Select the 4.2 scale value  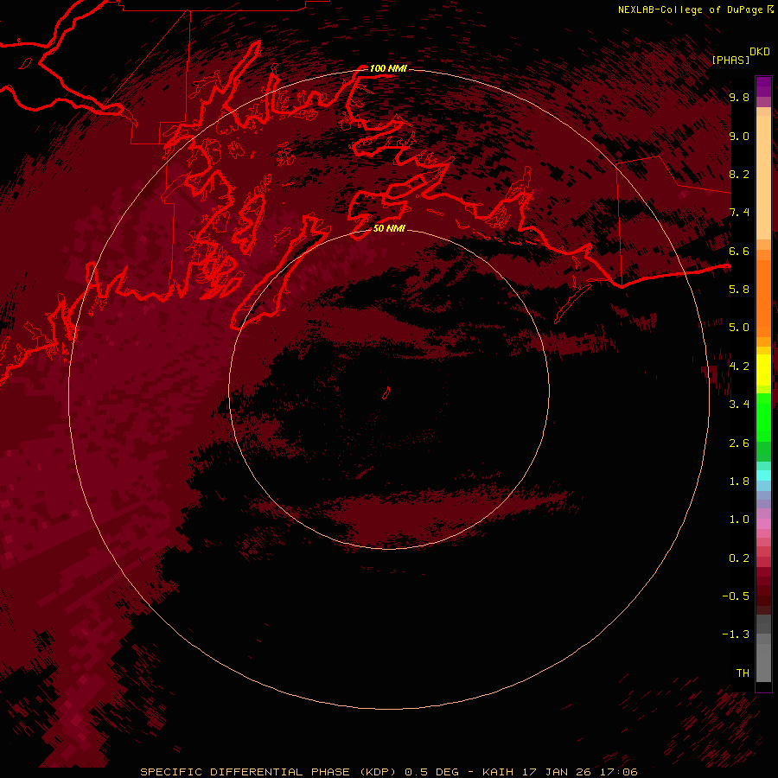point(739,367)
